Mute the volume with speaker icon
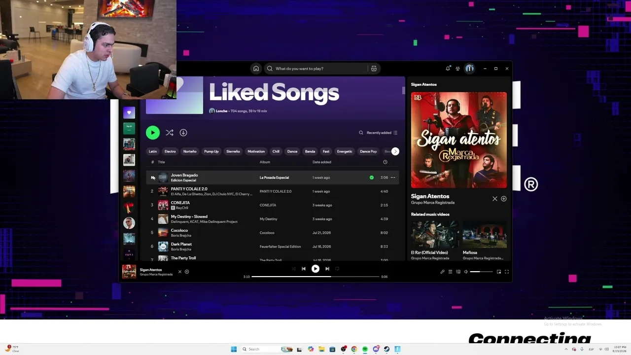This screenshot has height=355, width=631. coord(466,272)
